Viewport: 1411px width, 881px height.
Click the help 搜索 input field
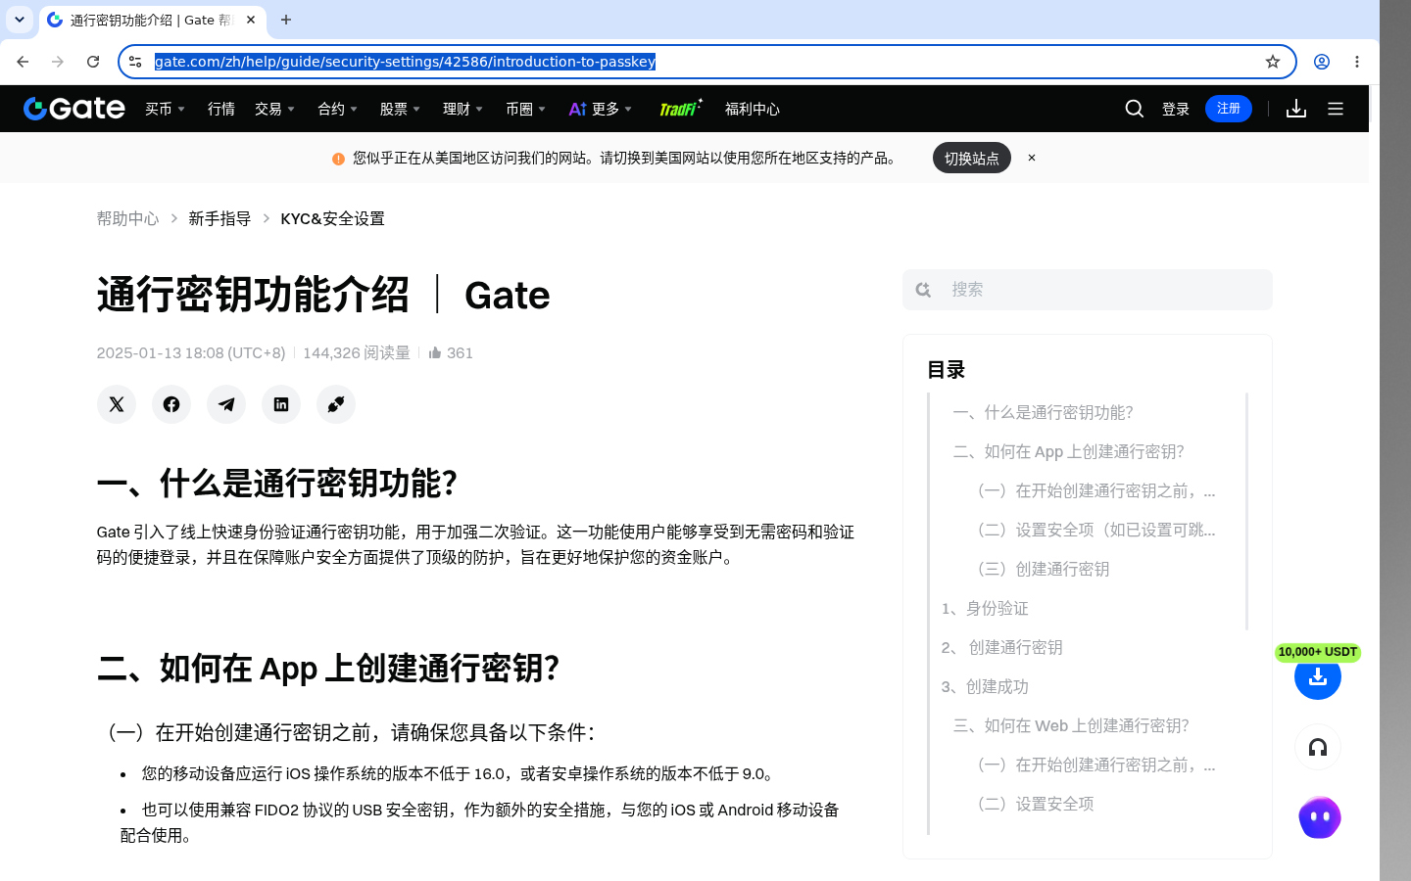[x=1088, y=290]
